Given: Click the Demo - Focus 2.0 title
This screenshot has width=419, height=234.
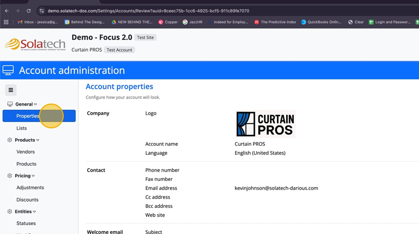Looking at the screenshot, I should 102,37.
